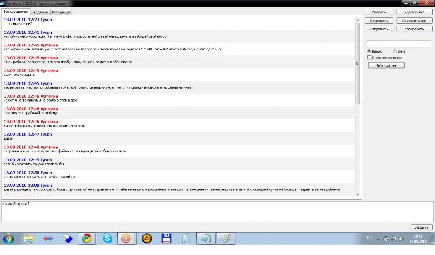
Task: Click message list scrollbar up arrow
Action: [358, 20]
